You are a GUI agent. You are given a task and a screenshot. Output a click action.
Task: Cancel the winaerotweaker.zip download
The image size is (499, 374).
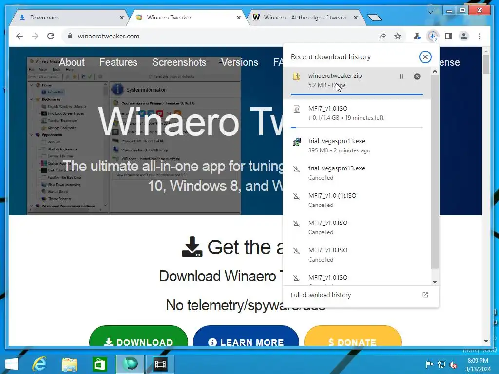point(417,76)
